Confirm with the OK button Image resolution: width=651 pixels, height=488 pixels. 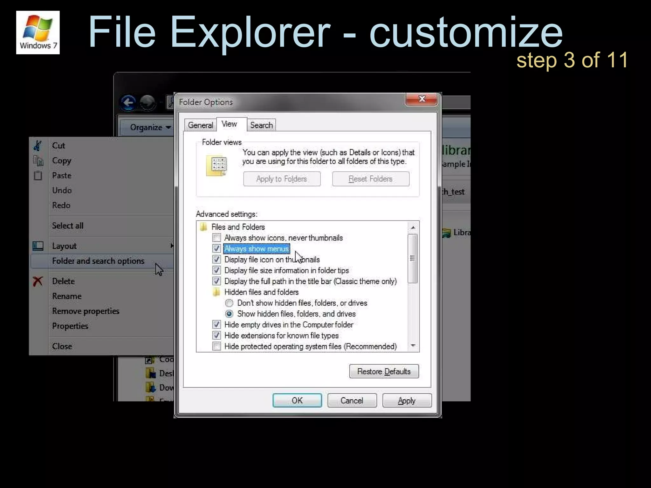297,400
